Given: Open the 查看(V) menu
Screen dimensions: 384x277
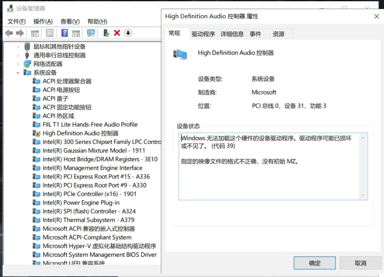Looking at the screenshot, I should point(70,22).
